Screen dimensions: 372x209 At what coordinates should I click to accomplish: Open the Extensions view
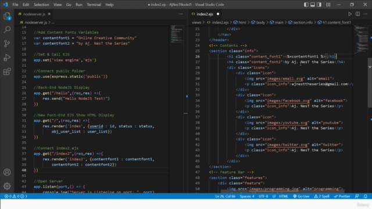coord(7,71)
